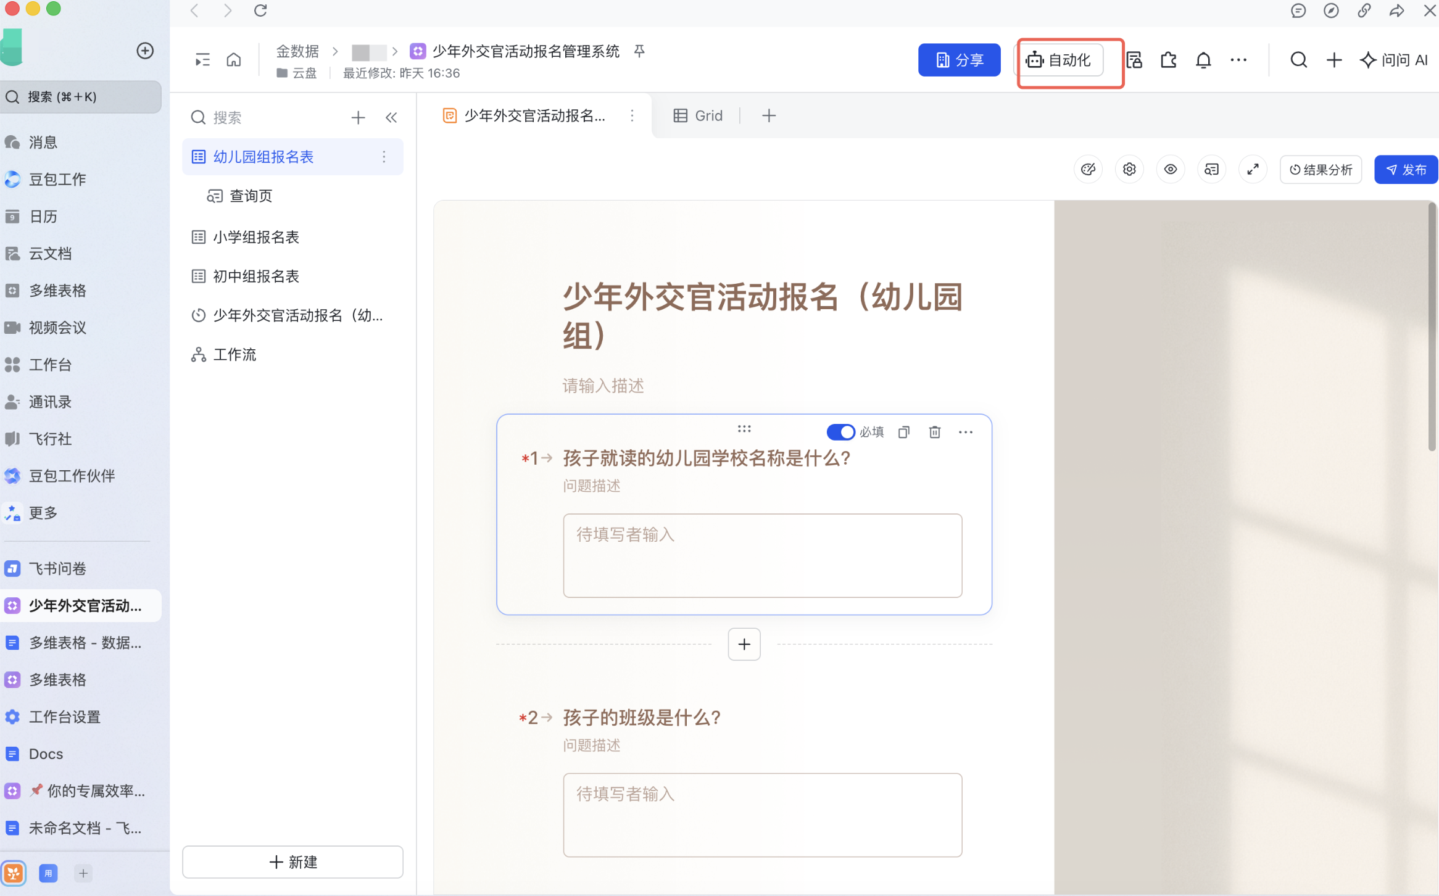The image size is (1439, 896).
Task: Duplicate question 1 with the copy icon
Action: pos(904,432)
